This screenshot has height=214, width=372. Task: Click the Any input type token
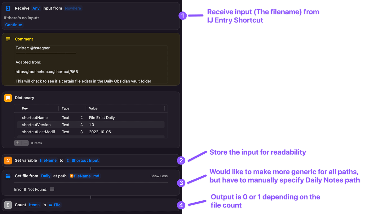[36, 8]
